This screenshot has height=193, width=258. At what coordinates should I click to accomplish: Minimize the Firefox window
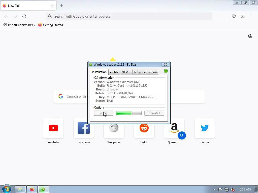[237, 3]
